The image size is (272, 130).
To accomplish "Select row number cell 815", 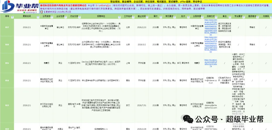I will coord(7,63).
